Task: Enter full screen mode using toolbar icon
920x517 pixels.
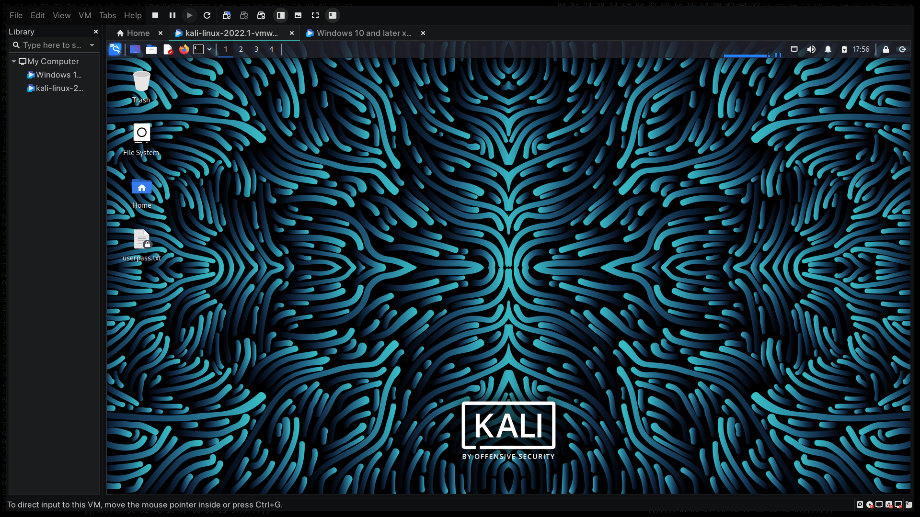Action: [x=315, y=15]
